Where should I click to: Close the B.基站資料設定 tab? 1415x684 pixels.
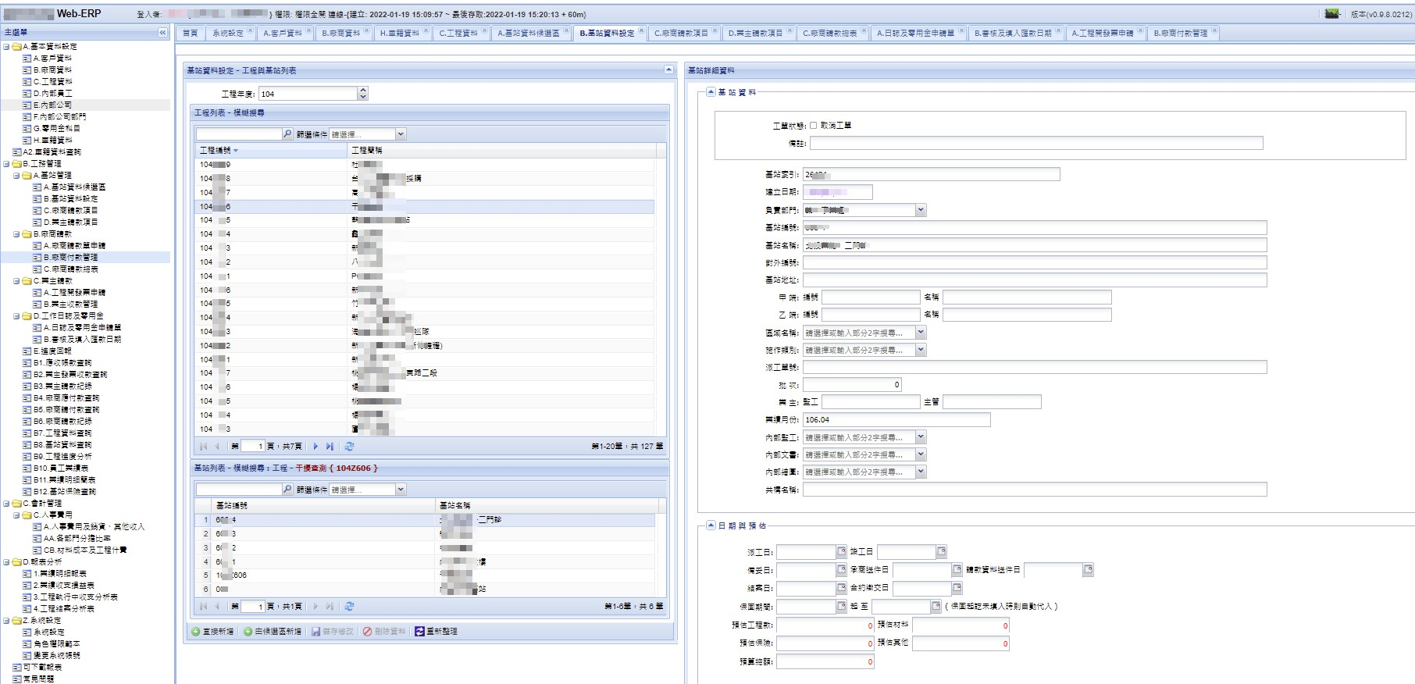(x=642, y=30)
